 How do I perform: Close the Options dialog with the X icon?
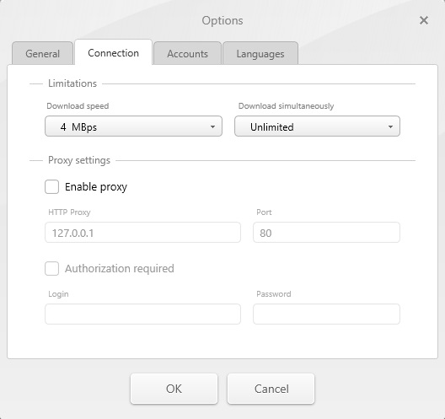424,20
